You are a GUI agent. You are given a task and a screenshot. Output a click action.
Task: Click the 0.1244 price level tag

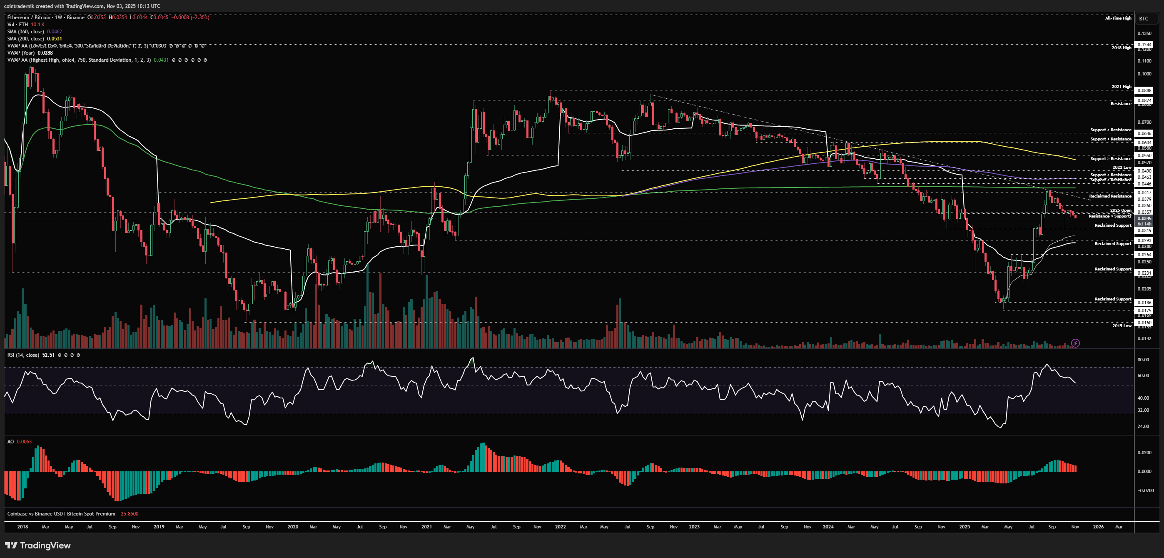pyautogui.click(x=1144, y=44)
